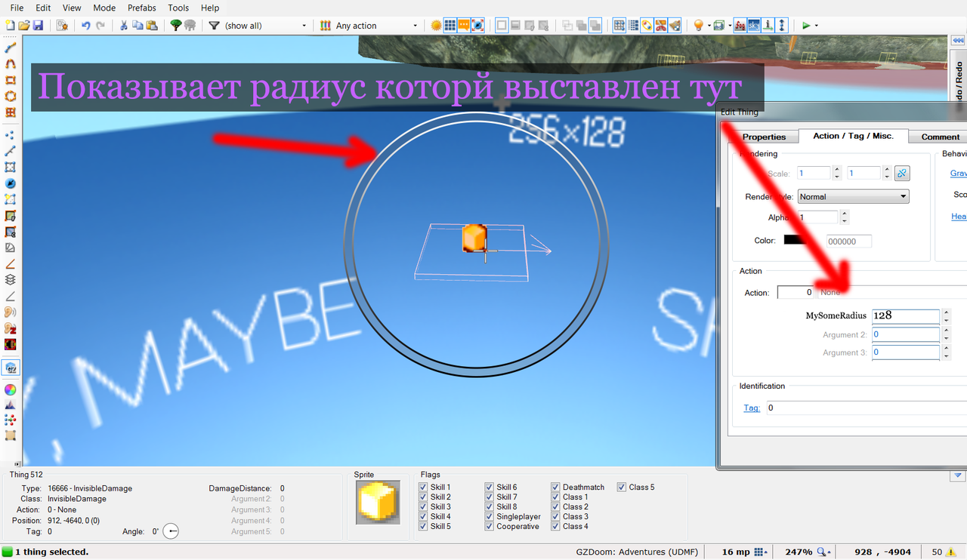Switch to the Comment tab
967x560 pixels.
[941, 137]
